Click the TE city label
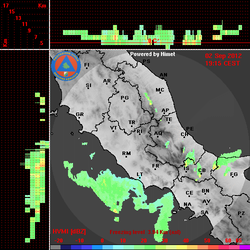 coord(169,119)
